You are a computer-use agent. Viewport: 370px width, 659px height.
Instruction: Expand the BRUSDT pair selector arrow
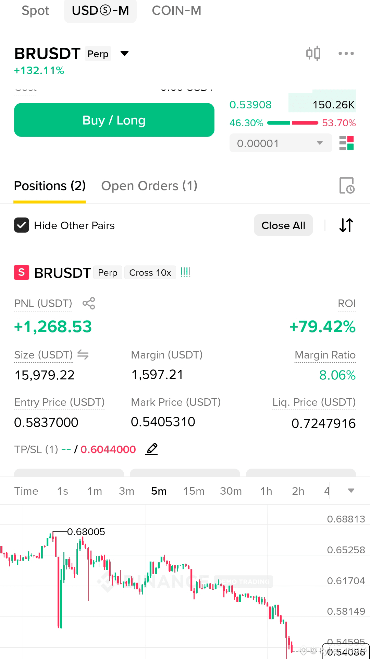click(125, 54)
